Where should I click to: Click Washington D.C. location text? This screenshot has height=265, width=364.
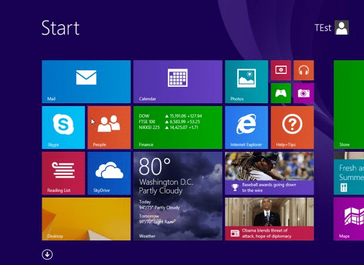tap(166, 182)
